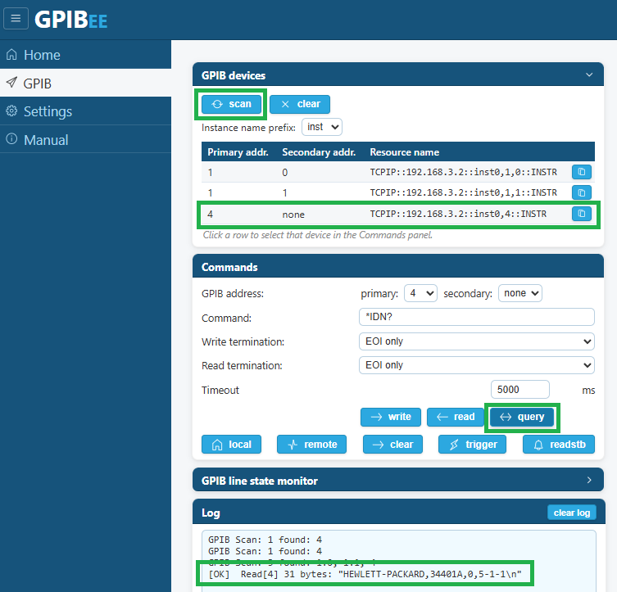Select GPIB sidebar item
This screenshot has width=617, height=592.
point(85,84)
